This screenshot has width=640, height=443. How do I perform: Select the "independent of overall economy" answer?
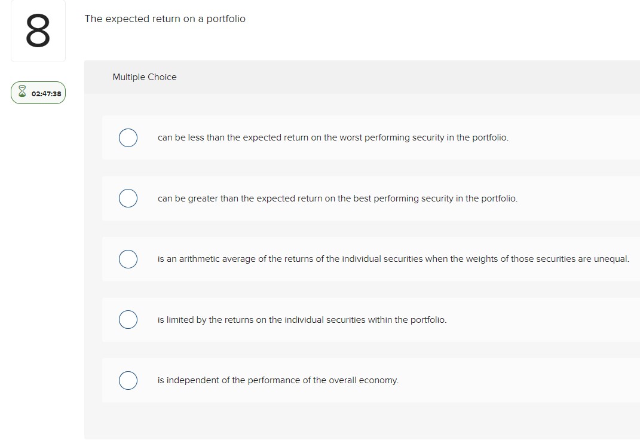coord(128,380)
